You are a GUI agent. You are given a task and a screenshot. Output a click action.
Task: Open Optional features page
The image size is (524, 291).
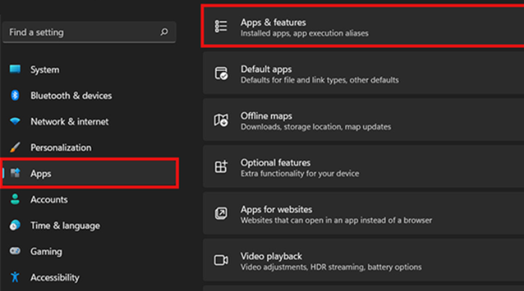[x=364, y=166]
